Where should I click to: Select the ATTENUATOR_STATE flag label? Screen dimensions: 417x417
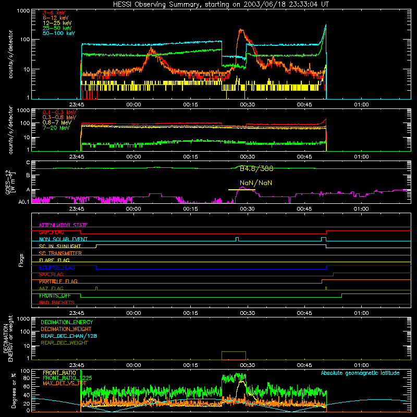click(x=63, y=225)
